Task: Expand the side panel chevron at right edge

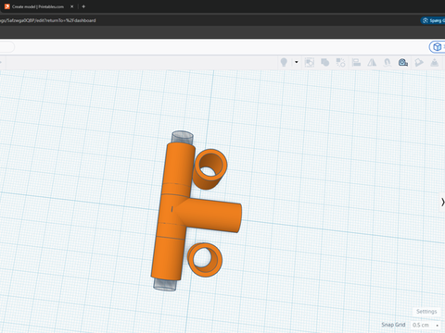Action: tap(442, 202)
